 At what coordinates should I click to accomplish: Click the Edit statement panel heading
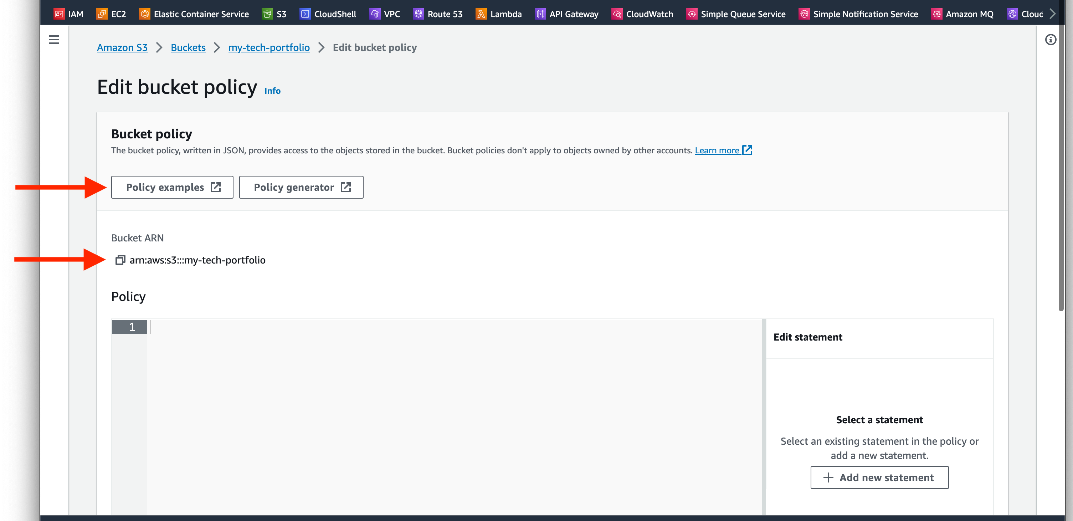click(x=808, y=337)
